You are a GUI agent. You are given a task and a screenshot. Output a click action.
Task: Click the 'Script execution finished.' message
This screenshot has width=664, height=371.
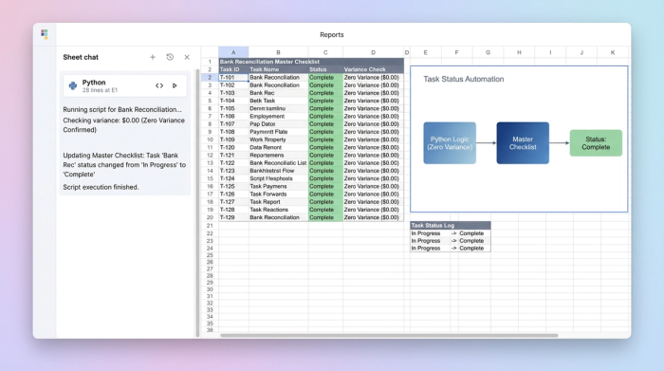(101, 187)
